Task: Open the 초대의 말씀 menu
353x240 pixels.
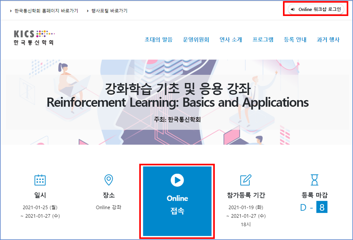Action: point(159,40)
